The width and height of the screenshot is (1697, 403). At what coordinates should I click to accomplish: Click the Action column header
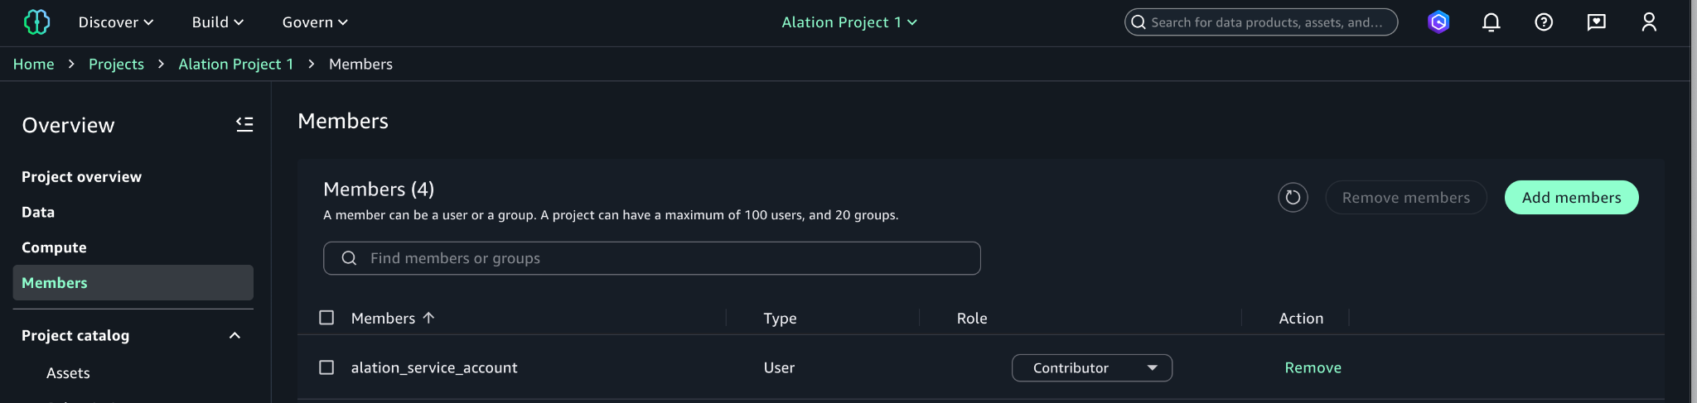pos(1301,319)
